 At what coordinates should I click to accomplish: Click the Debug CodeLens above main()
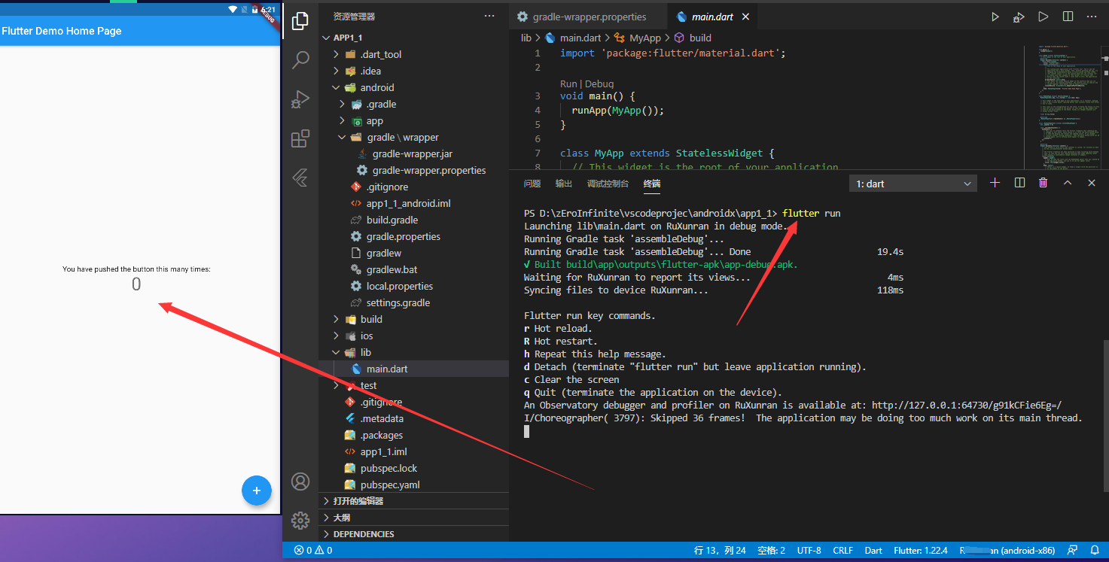coord(599,84)
